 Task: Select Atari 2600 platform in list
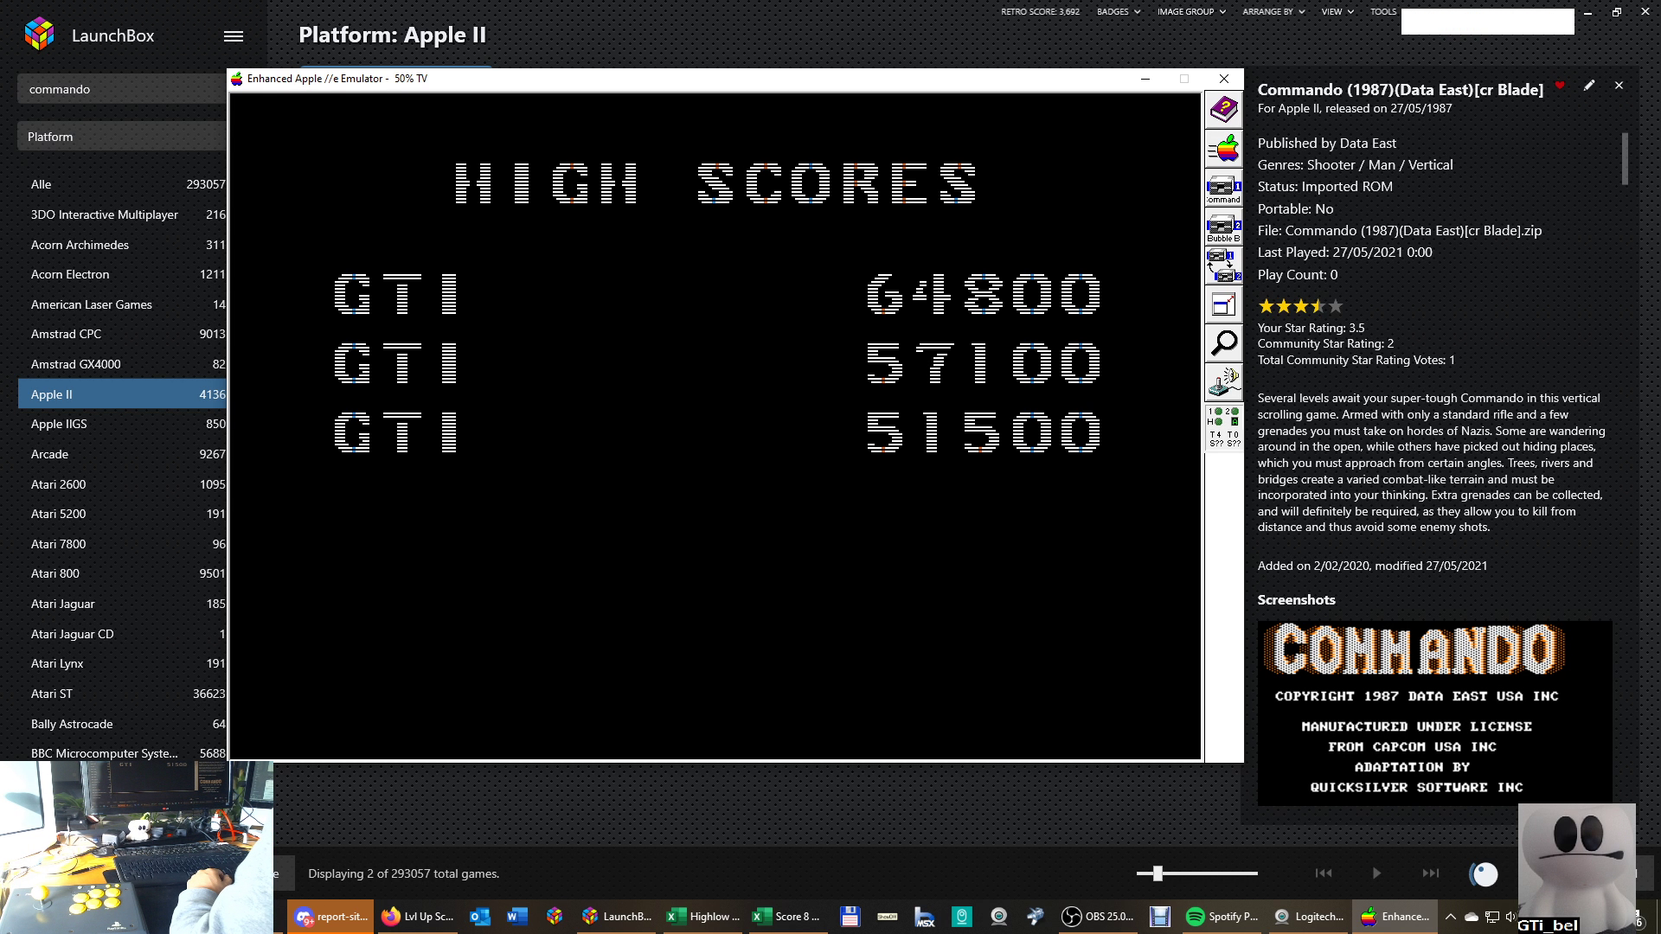[59, 484]
